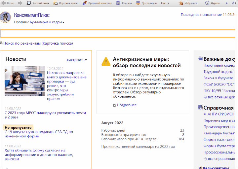This screenshot has width=238, height=169.
Task: Select Кодексы in the toolbar
Action: 127,3
